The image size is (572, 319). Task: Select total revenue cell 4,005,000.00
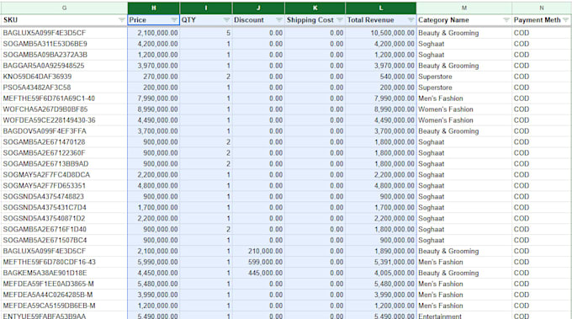click(x=381, y=273)
